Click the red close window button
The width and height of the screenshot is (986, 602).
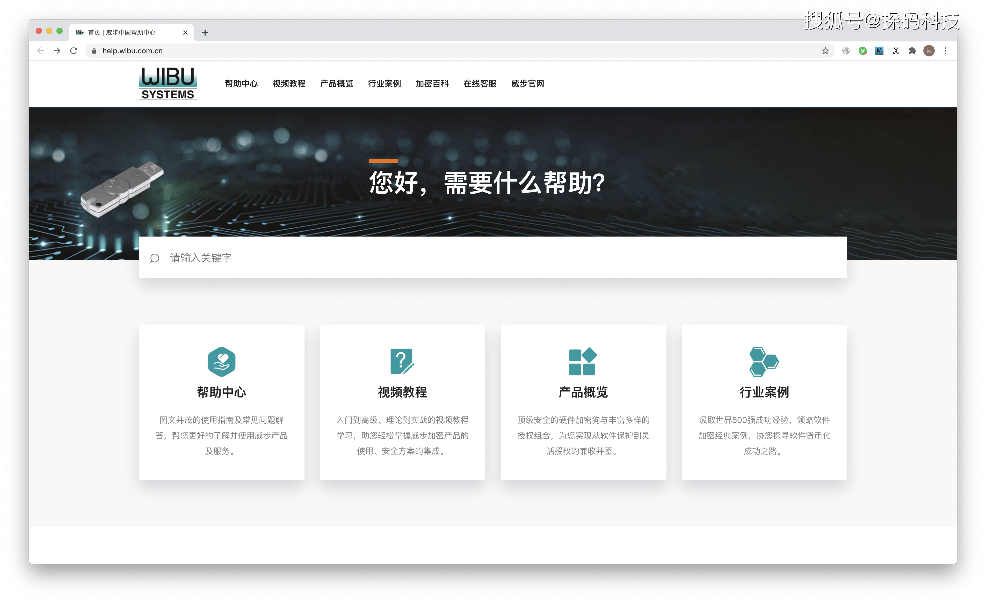coord(39,31)
